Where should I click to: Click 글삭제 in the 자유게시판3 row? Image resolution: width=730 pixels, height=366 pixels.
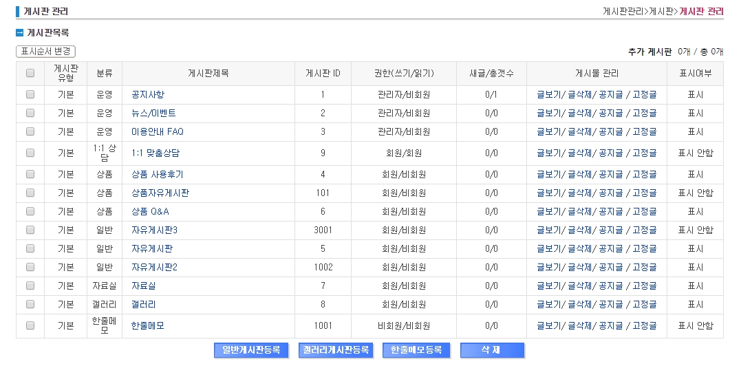click(579, 230)
